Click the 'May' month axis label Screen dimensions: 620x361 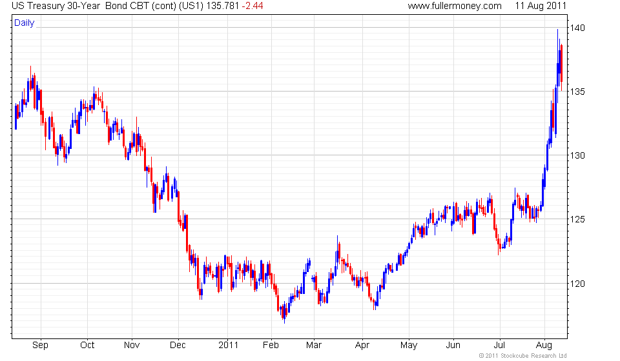(x=409, y=346)
